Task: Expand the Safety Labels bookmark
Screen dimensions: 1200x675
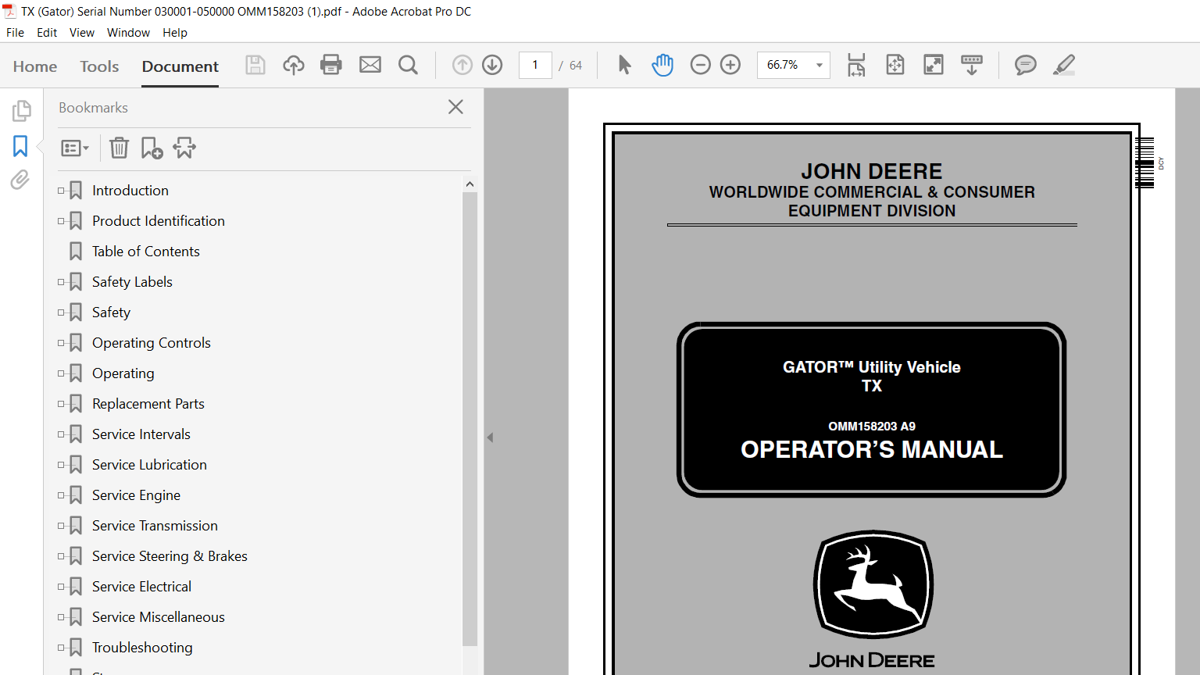Action: pos(61,282)
